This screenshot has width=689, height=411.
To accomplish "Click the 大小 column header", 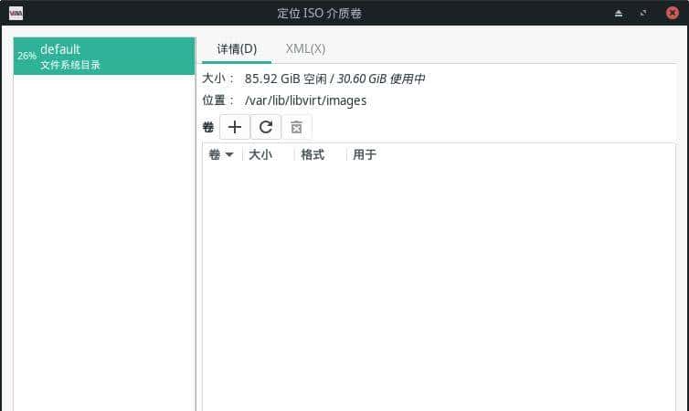I will coord(260,154).
